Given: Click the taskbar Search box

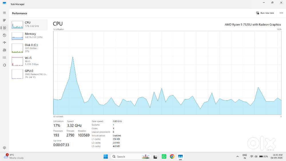Looking at the screenshot, I should 131,157.
